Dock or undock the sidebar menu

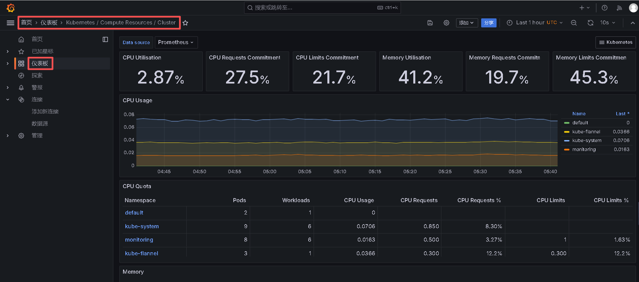click(105, 39)
